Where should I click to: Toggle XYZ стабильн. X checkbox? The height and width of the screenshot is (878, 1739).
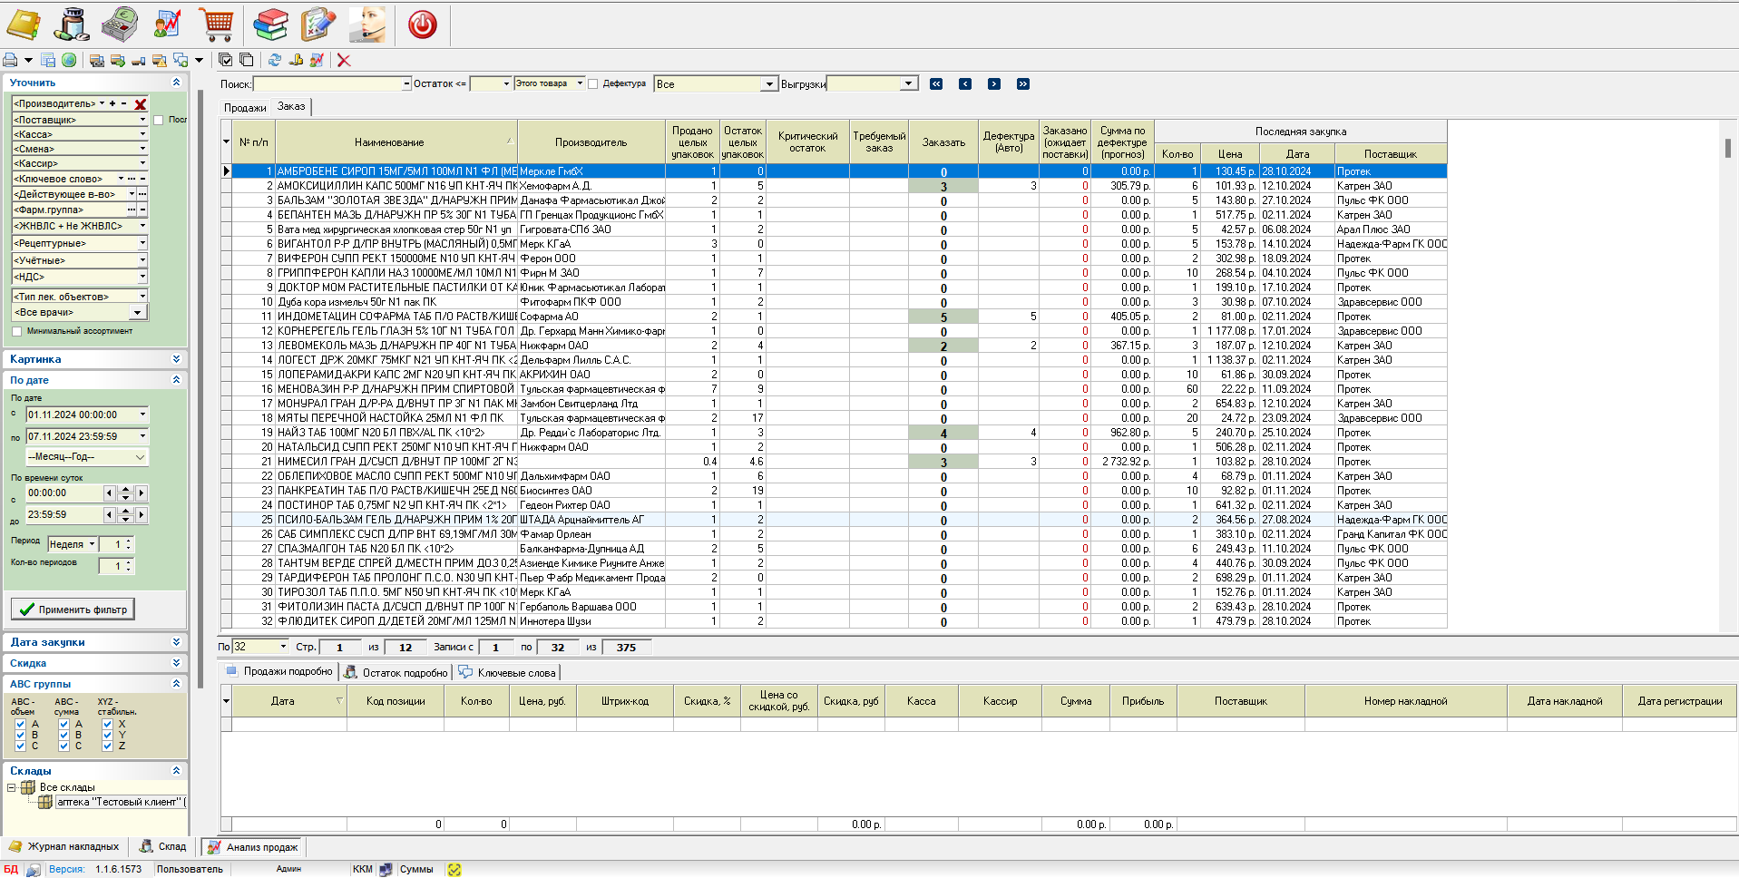tap(107, 724)
